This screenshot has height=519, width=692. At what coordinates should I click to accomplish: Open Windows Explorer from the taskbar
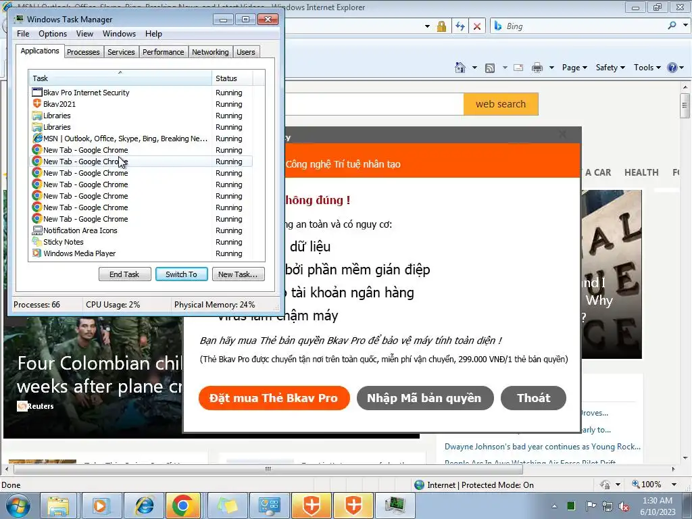click(x=59, y=505)
